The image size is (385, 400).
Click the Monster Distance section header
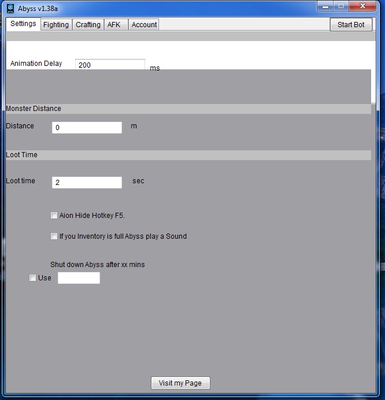(188, 109)
